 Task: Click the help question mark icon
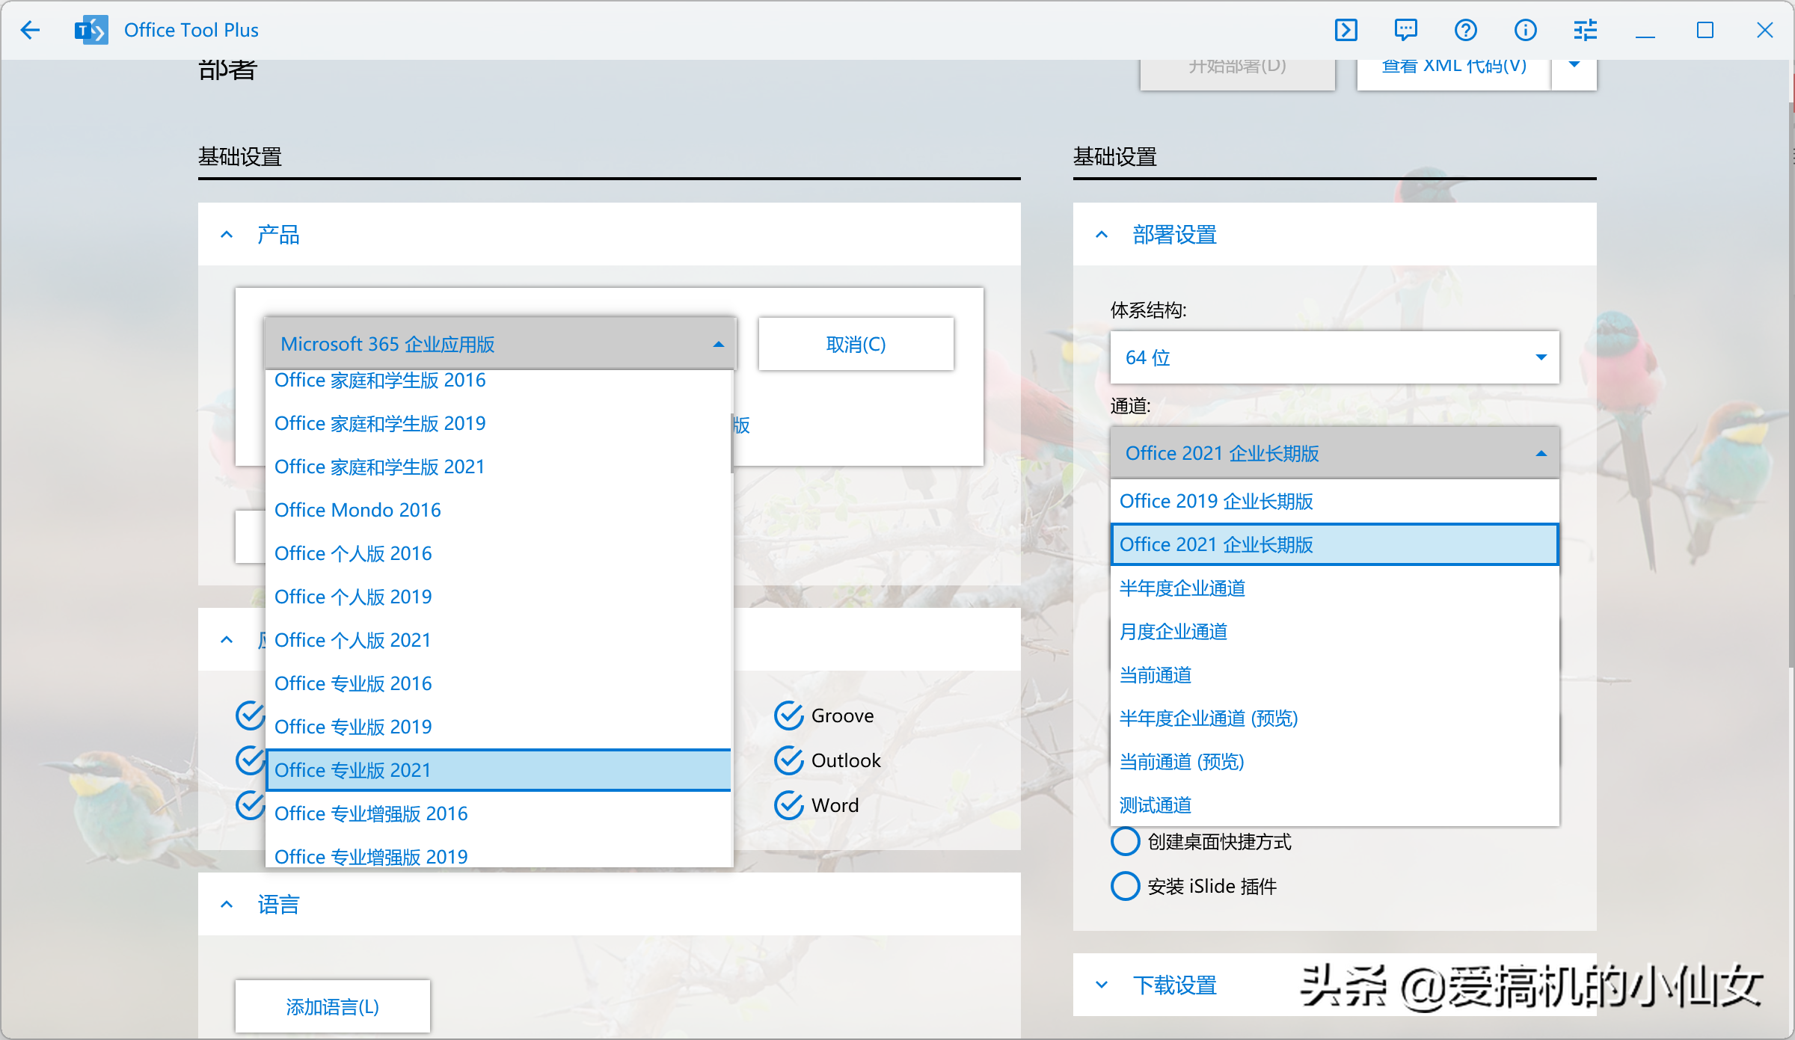(x=1464, y=30)
